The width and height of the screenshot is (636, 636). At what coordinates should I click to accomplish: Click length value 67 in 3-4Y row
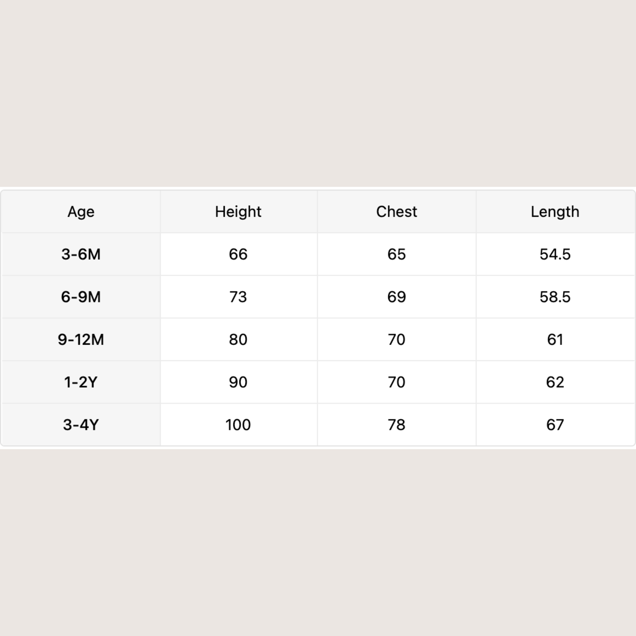point(555,425)
